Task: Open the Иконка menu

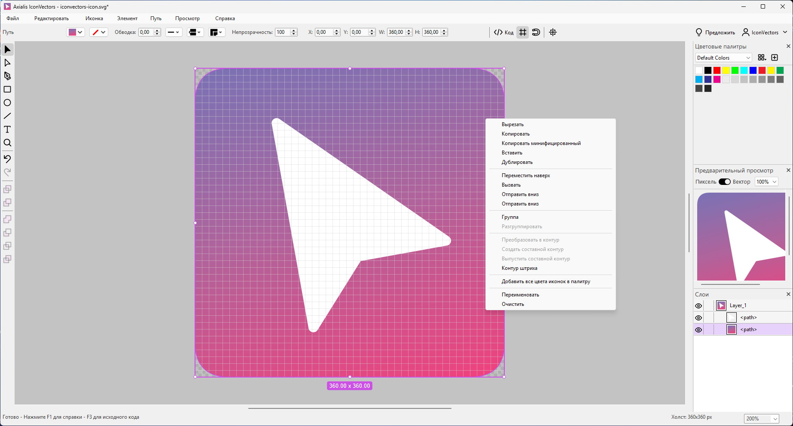Action: tap(94, 18)
